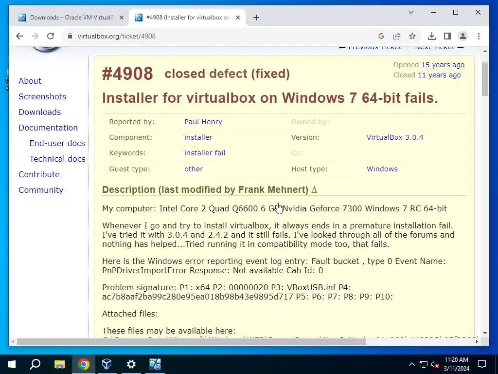Open End-user docs link
The width and height of the screenshot is (498, 374).
pyautogui.click(x=57, y=143)
